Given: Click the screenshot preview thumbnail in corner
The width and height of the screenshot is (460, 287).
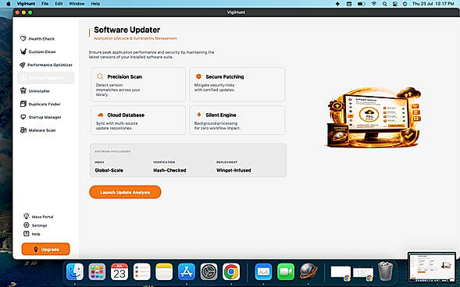Looking at the screenshot, I should (432, 267).
